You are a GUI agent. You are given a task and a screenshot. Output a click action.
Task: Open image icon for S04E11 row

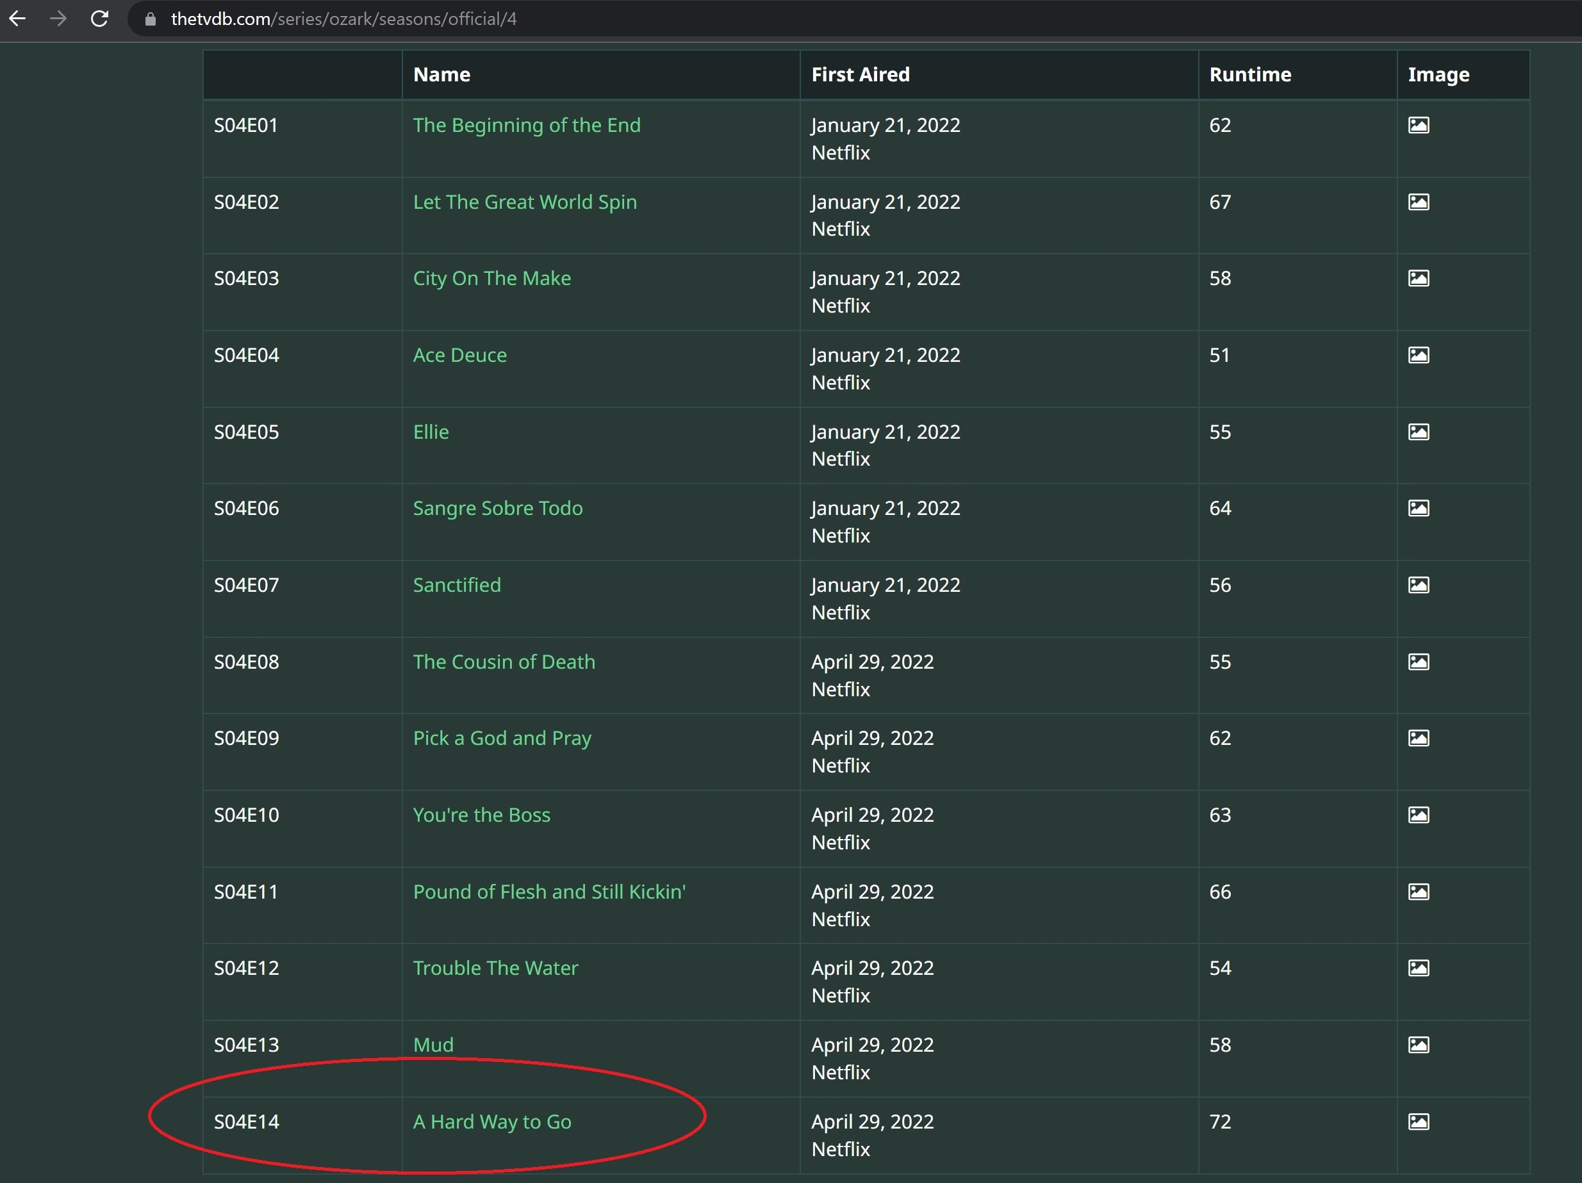(x=1418, y=892)
